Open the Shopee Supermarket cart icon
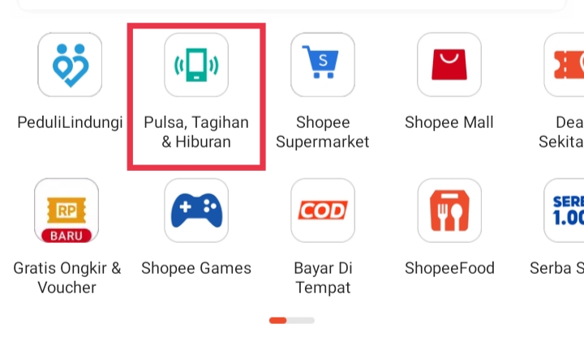The width and height of the screenshot is (584, 345). (x=323, y=65)
